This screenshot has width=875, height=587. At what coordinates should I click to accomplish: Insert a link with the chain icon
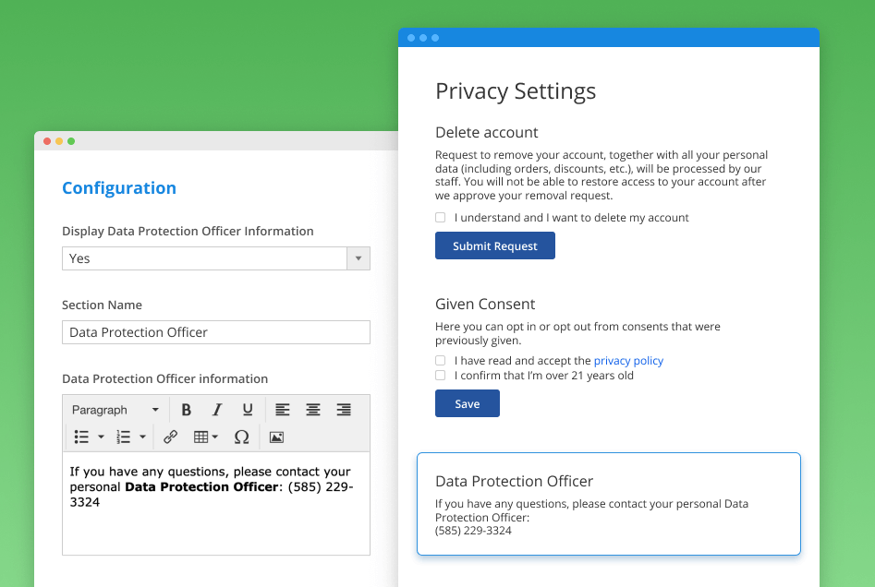[x=170, y=437]
